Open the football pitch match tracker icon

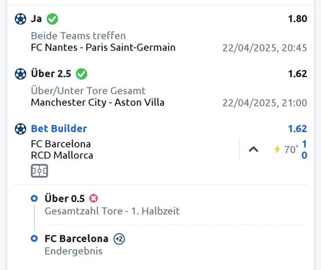pyautogui.click(x=39, y=171)
